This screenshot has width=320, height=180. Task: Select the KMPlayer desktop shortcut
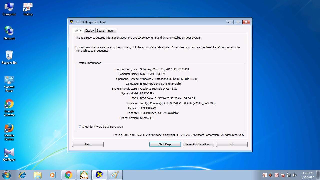(x=9, y=154)
